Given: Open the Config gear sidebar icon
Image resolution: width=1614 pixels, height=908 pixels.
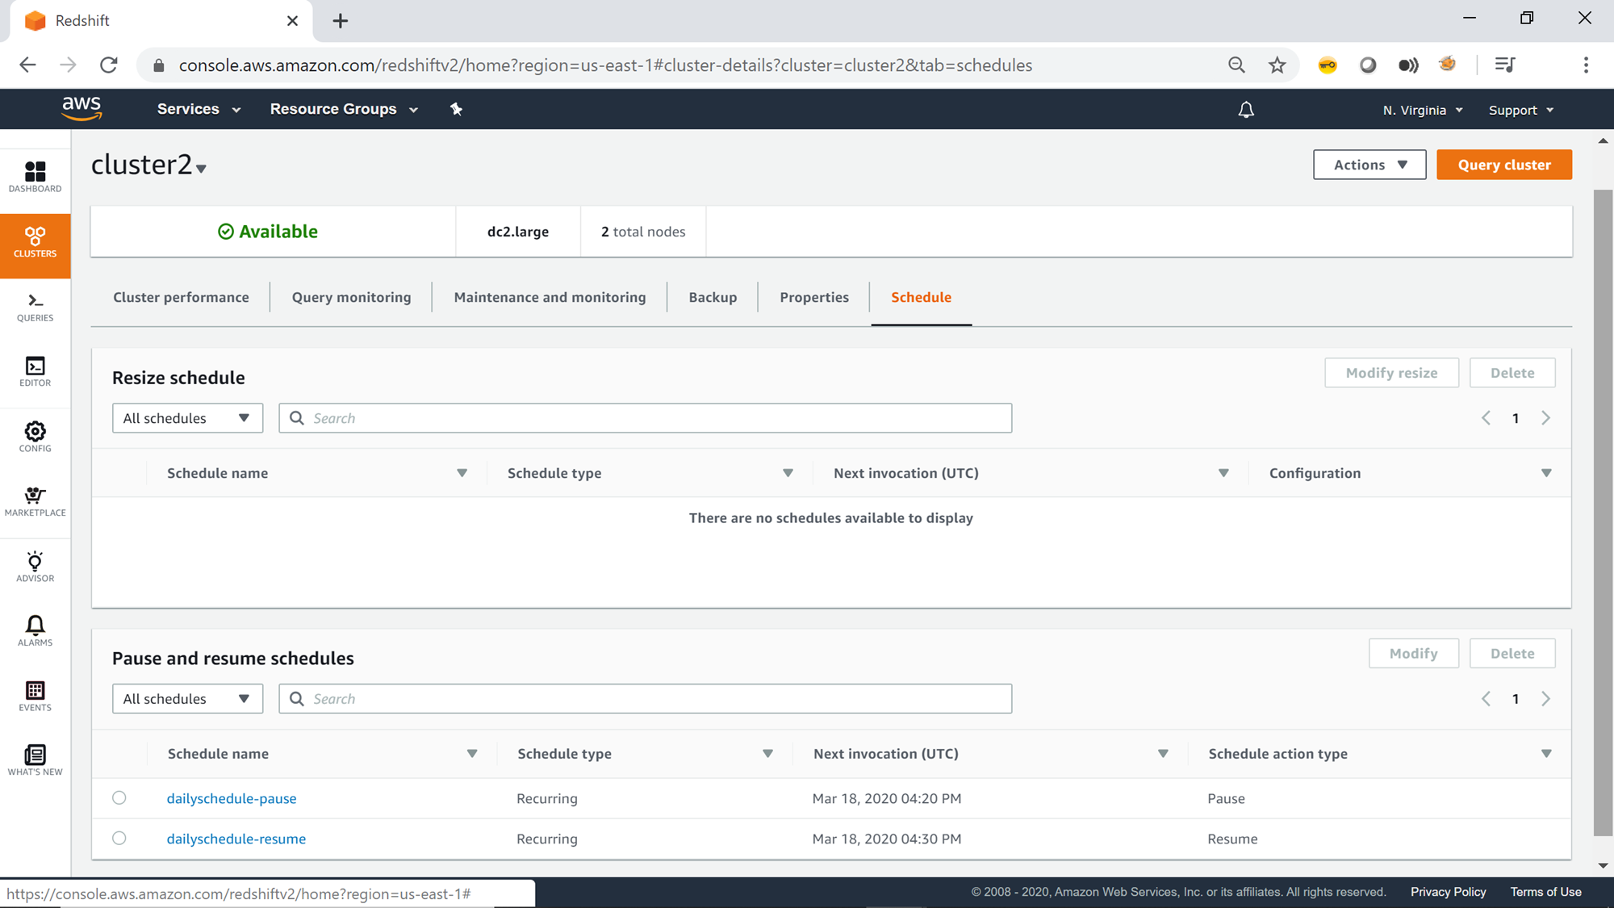Looking at the screenshot, I should pos(35,437).
